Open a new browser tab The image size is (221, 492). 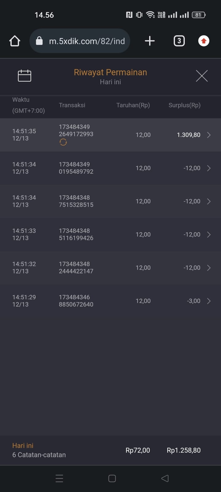[149, 41]
